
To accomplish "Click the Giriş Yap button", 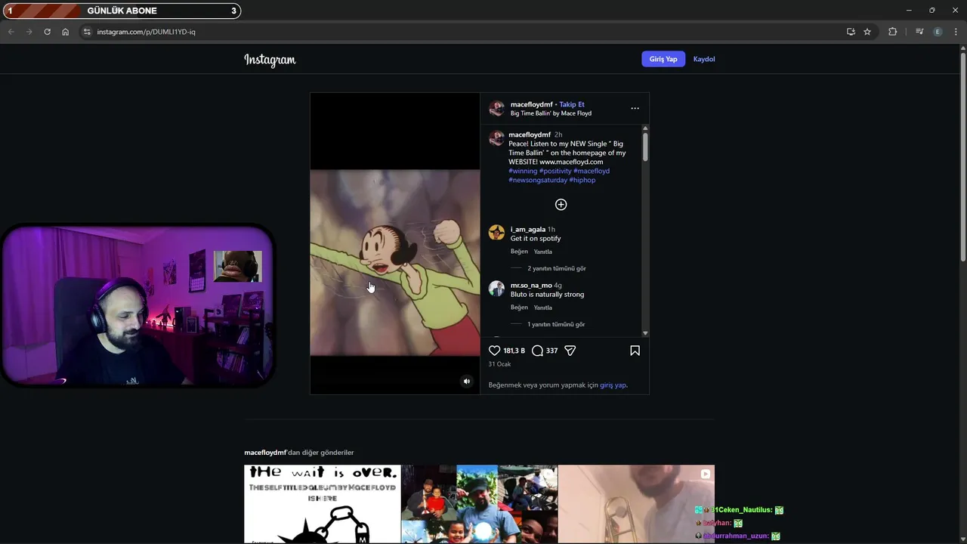I will pyautogui.click(x=663, y=59).
